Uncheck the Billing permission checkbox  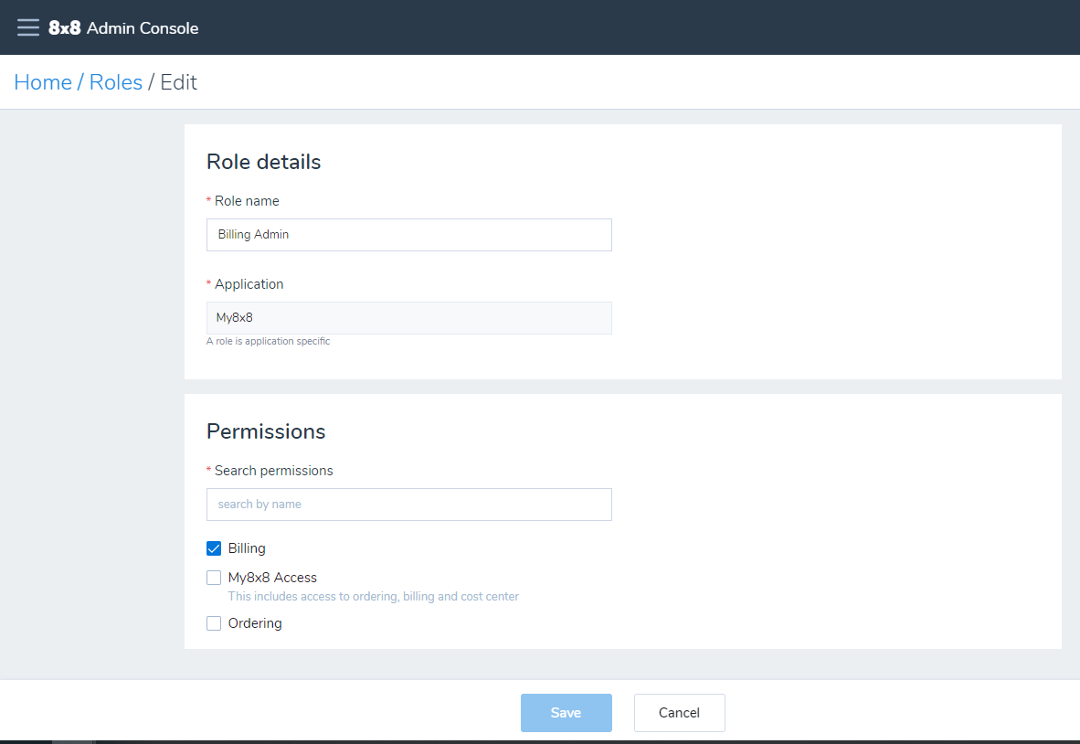coord(214,548)
